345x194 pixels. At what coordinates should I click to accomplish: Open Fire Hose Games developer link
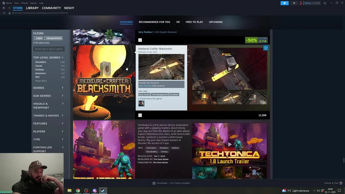coord(161,159)
